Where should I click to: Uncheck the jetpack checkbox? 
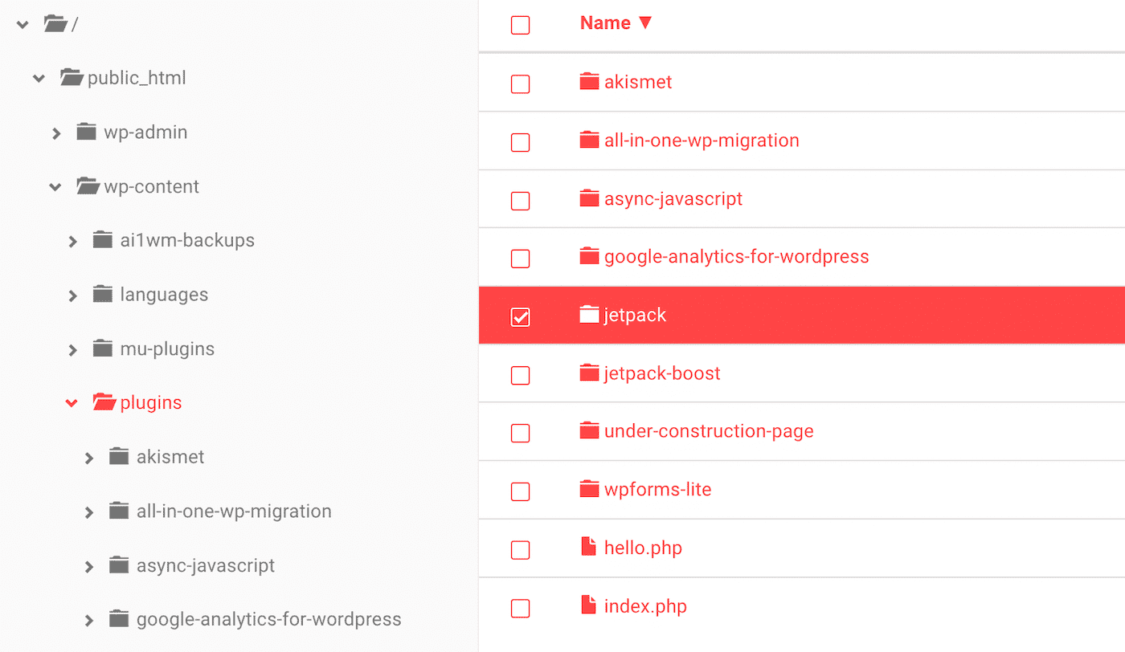click(x=521, y=317)
